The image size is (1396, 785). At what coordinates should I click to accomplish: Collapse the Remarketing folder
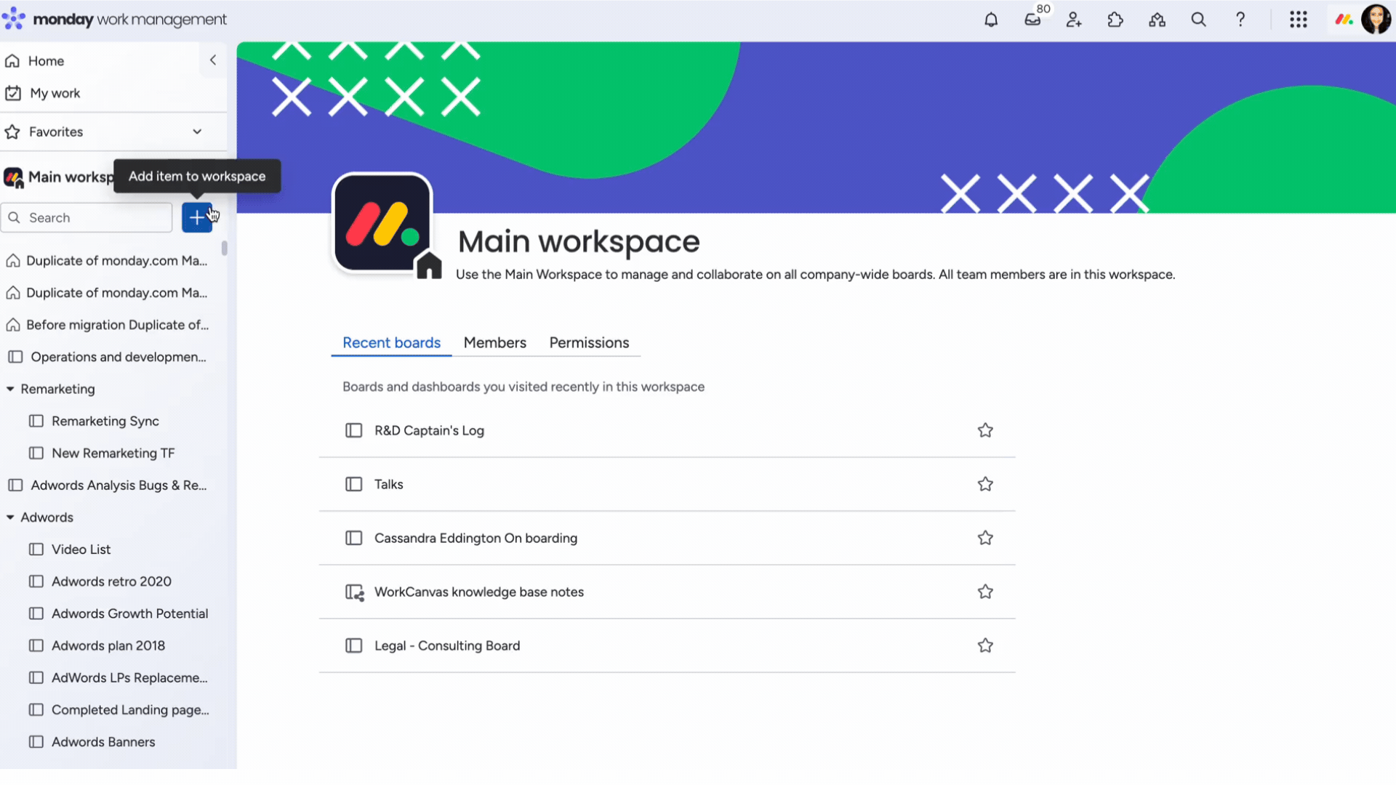click(10, 389)
